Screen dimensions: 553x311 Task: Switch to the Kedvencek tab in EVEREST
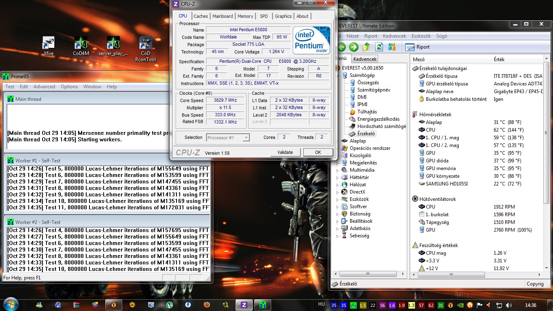(365, 59)
